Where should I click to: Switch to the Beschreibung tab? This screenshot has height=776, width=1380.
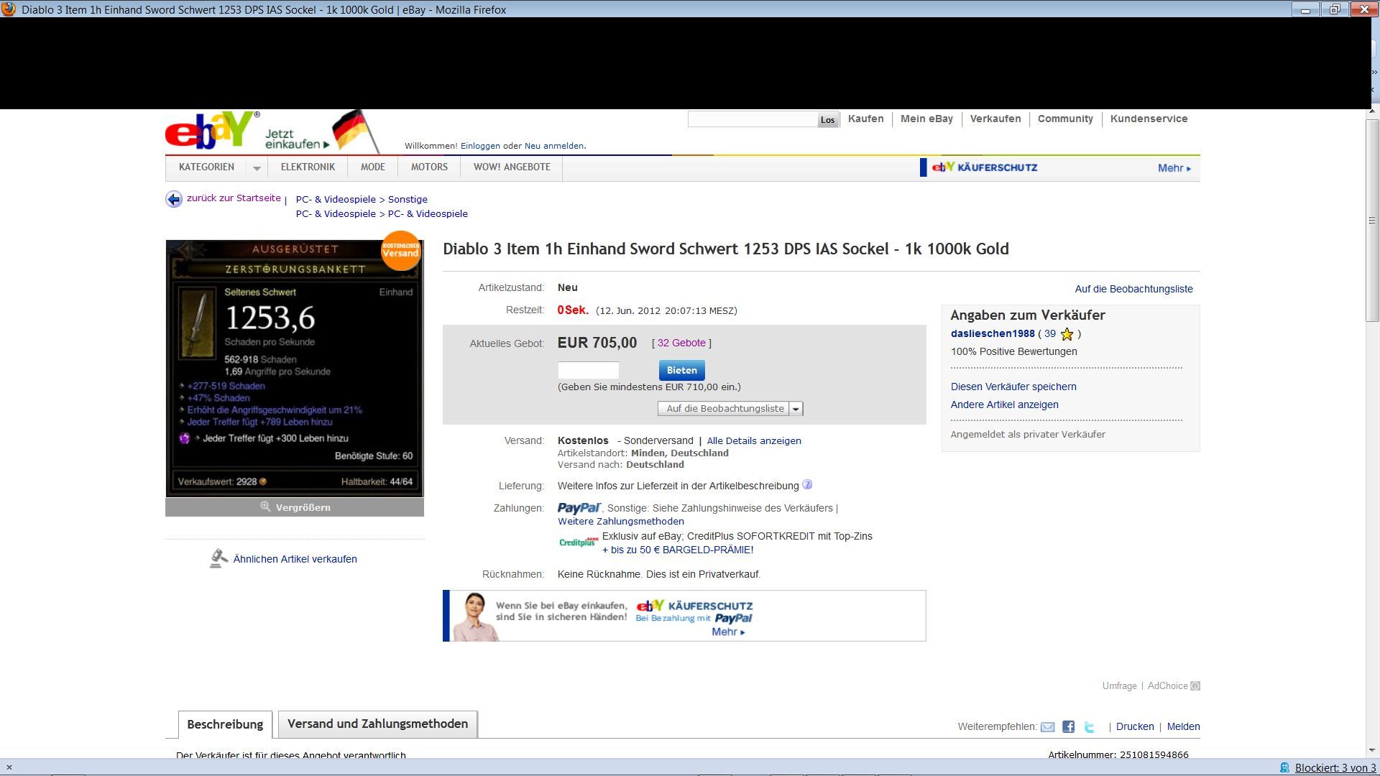coord(225,724)
